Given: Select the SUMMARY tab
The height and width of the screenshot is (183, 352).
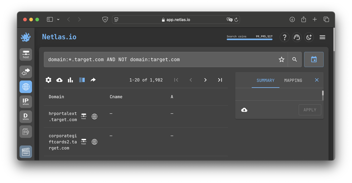Looking at the screenshot, I should 265,80.
